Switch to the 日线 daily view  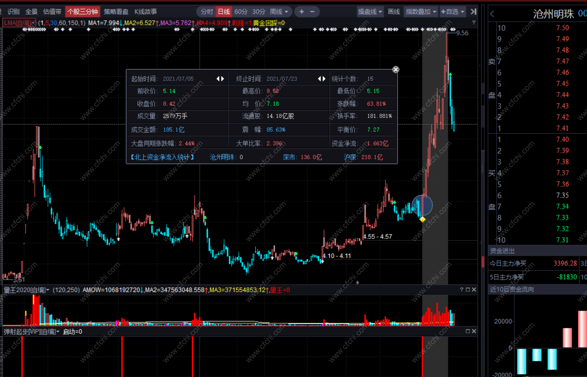[224, 12]
